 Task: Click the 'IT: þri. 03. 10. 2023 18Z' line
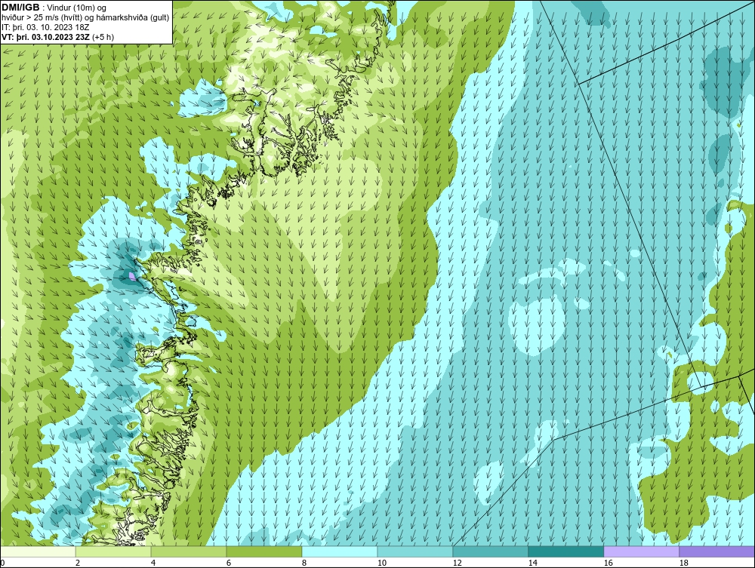coord(45,27)
